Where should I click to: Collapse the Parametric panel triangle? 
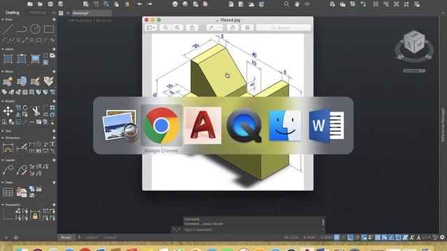coord(3,204)
